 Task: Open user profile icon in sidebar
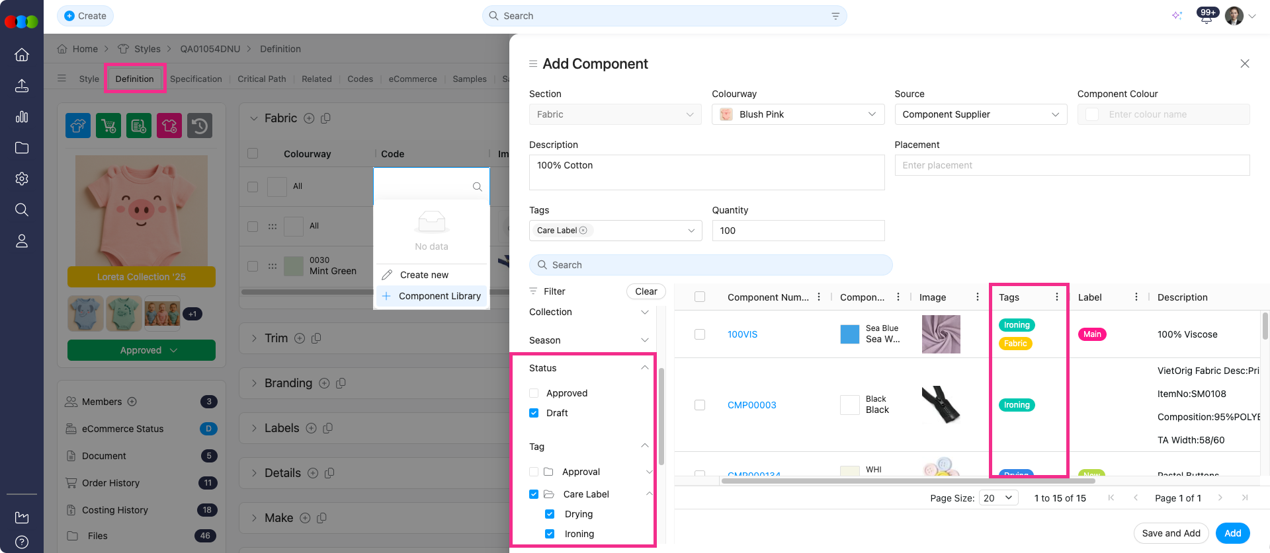tap(22, 241)
